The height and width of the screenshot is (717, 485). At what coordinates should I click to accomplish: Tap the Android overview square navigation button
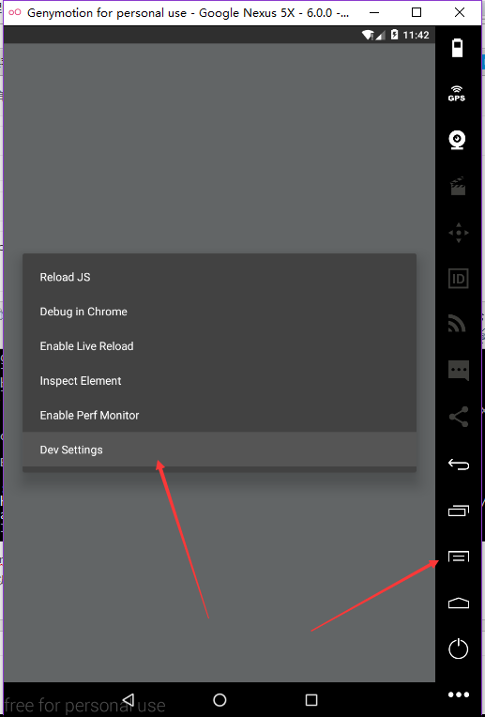click(311, 699)
